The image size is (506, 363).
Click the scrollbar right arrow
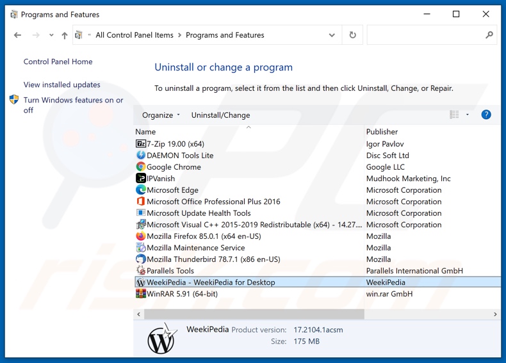495,314
